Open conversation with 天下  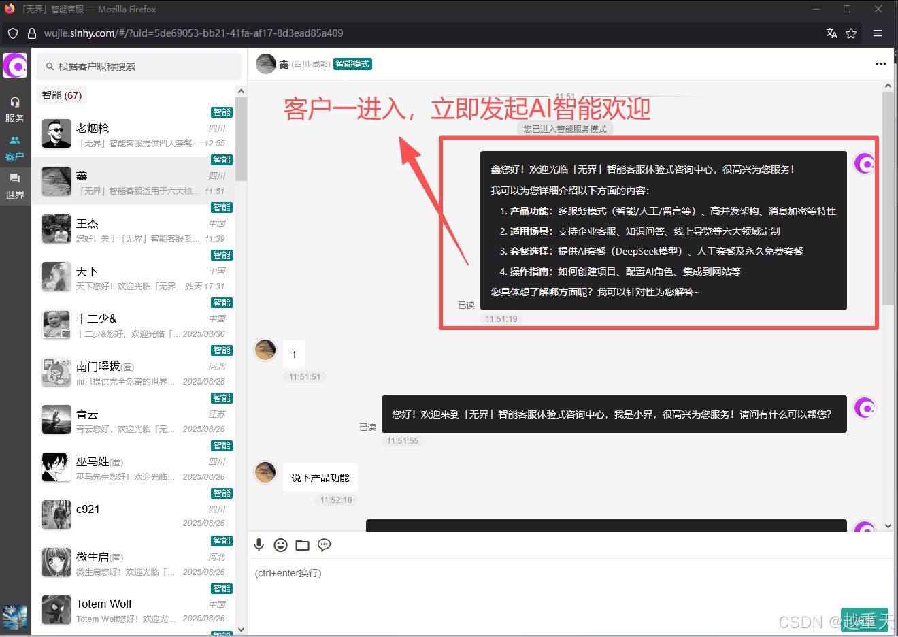point(133,276)
